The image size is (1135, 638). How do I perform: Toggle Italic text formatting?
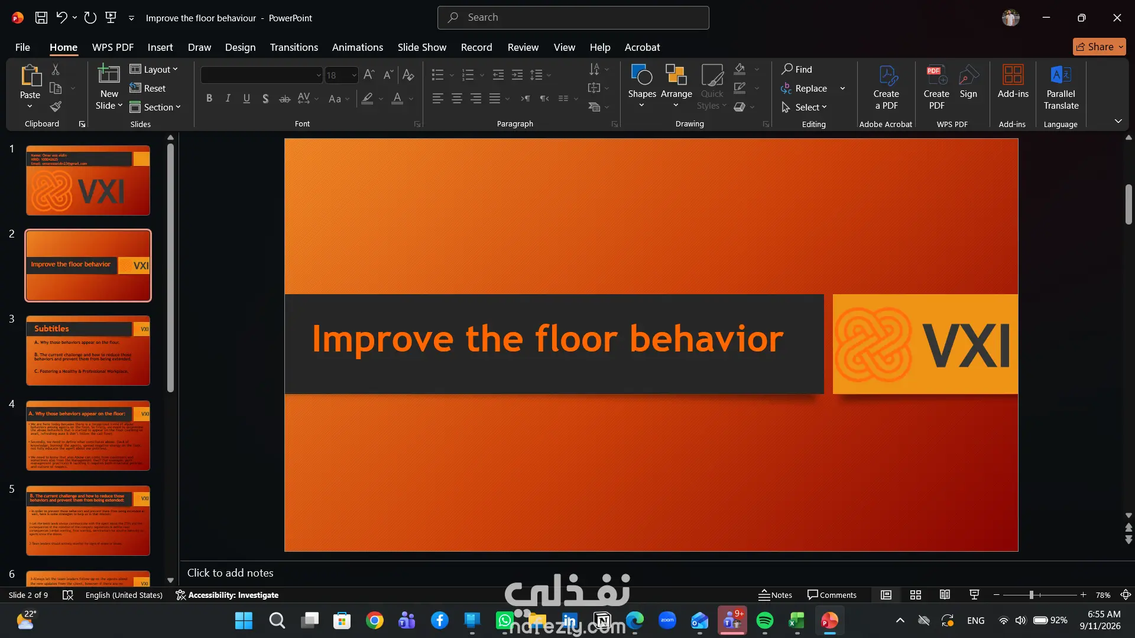pos(228,99)
